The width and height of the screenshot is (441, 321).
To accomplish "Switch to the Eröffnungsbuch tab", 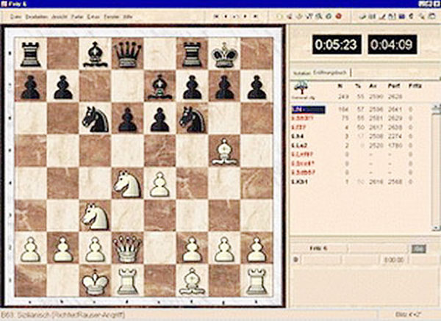I will (x=332, y=73).
